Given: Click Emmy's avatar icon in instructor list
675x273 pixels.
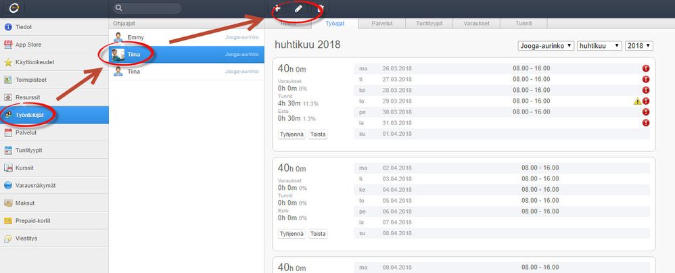Looking at the screenshot, I should [118, 37].
